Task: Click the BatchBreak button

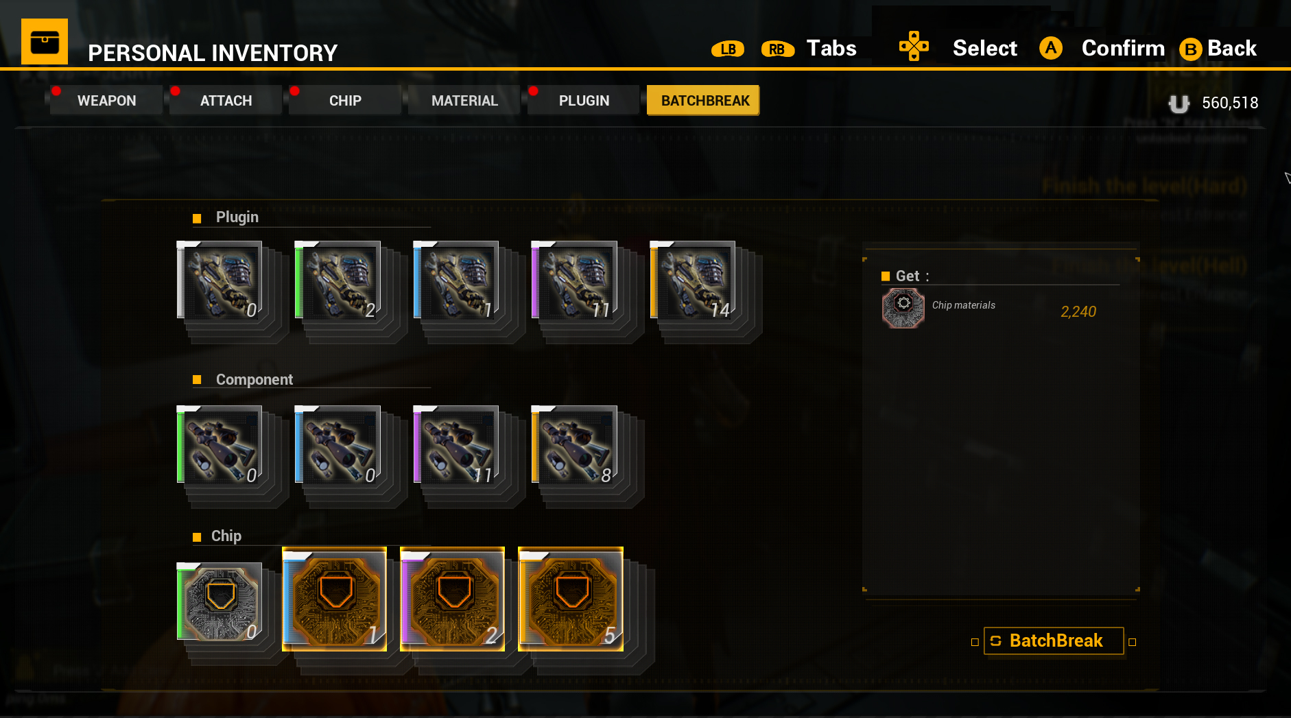Action: 1054,641
